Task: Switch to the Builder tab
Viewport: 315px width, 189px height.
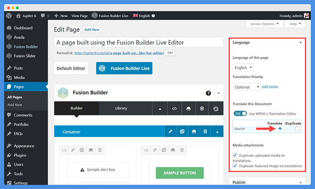Action: point(76,108)
